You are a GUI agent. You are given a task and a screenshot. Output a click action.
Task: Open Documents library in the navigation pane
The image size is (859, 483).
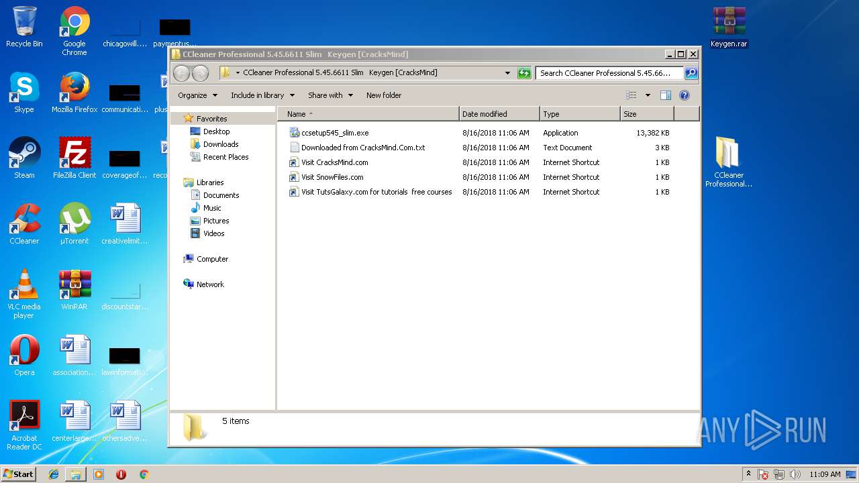point(221,195)
